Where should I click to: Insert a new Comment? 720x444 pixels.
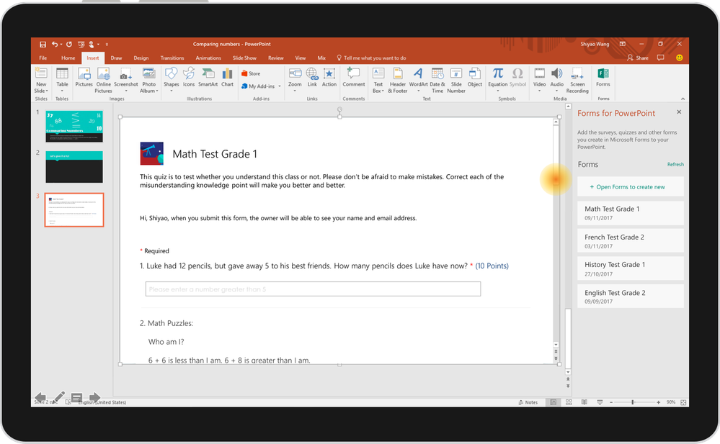tap(354, 77)
